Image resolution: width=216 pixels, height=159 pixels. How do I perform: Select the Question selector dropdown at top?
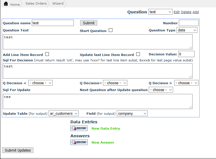160,12
